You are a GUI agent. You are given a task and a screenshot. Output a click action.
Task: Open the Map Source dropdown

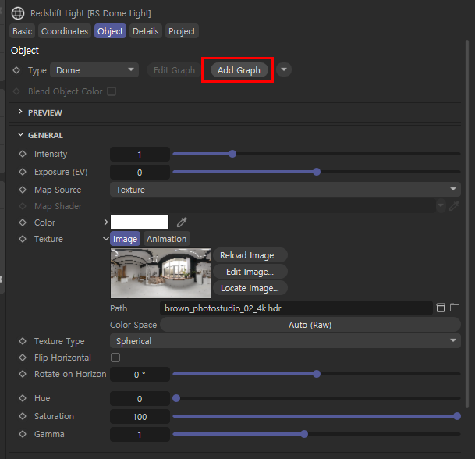click(285, 190)
